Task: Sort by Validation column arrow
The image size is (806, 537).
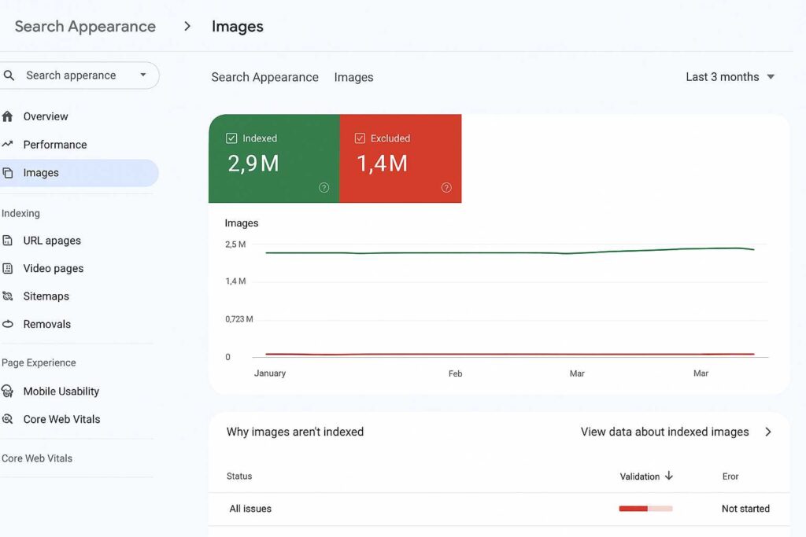Action: pos(669,476)
